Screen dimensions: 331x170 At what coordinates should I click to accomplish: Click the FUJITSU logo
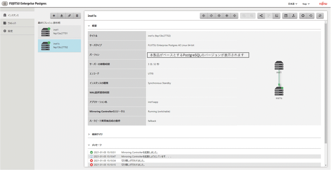(x=323, y=4)
